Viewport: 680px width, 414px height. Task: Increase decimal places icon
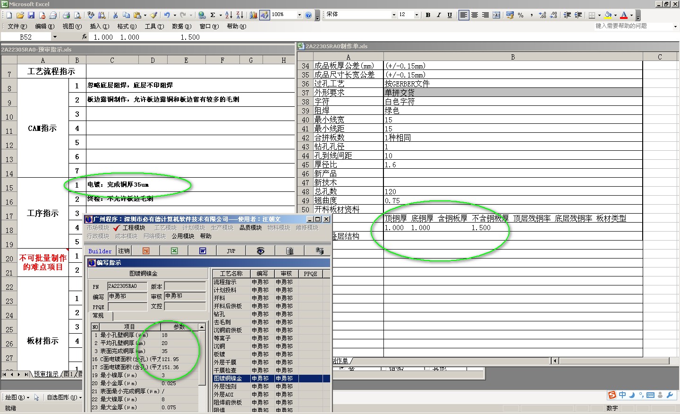[x=543, y=15]
